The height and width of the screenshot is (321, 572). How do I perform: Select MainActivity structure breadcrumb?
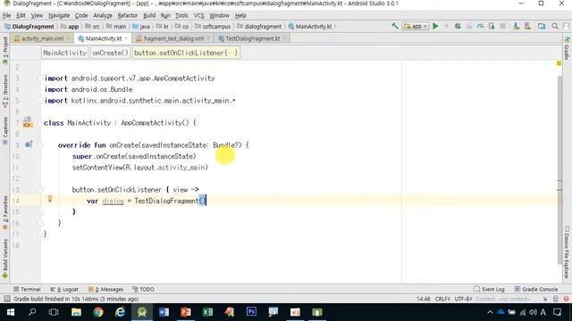(x=64, y=53)
